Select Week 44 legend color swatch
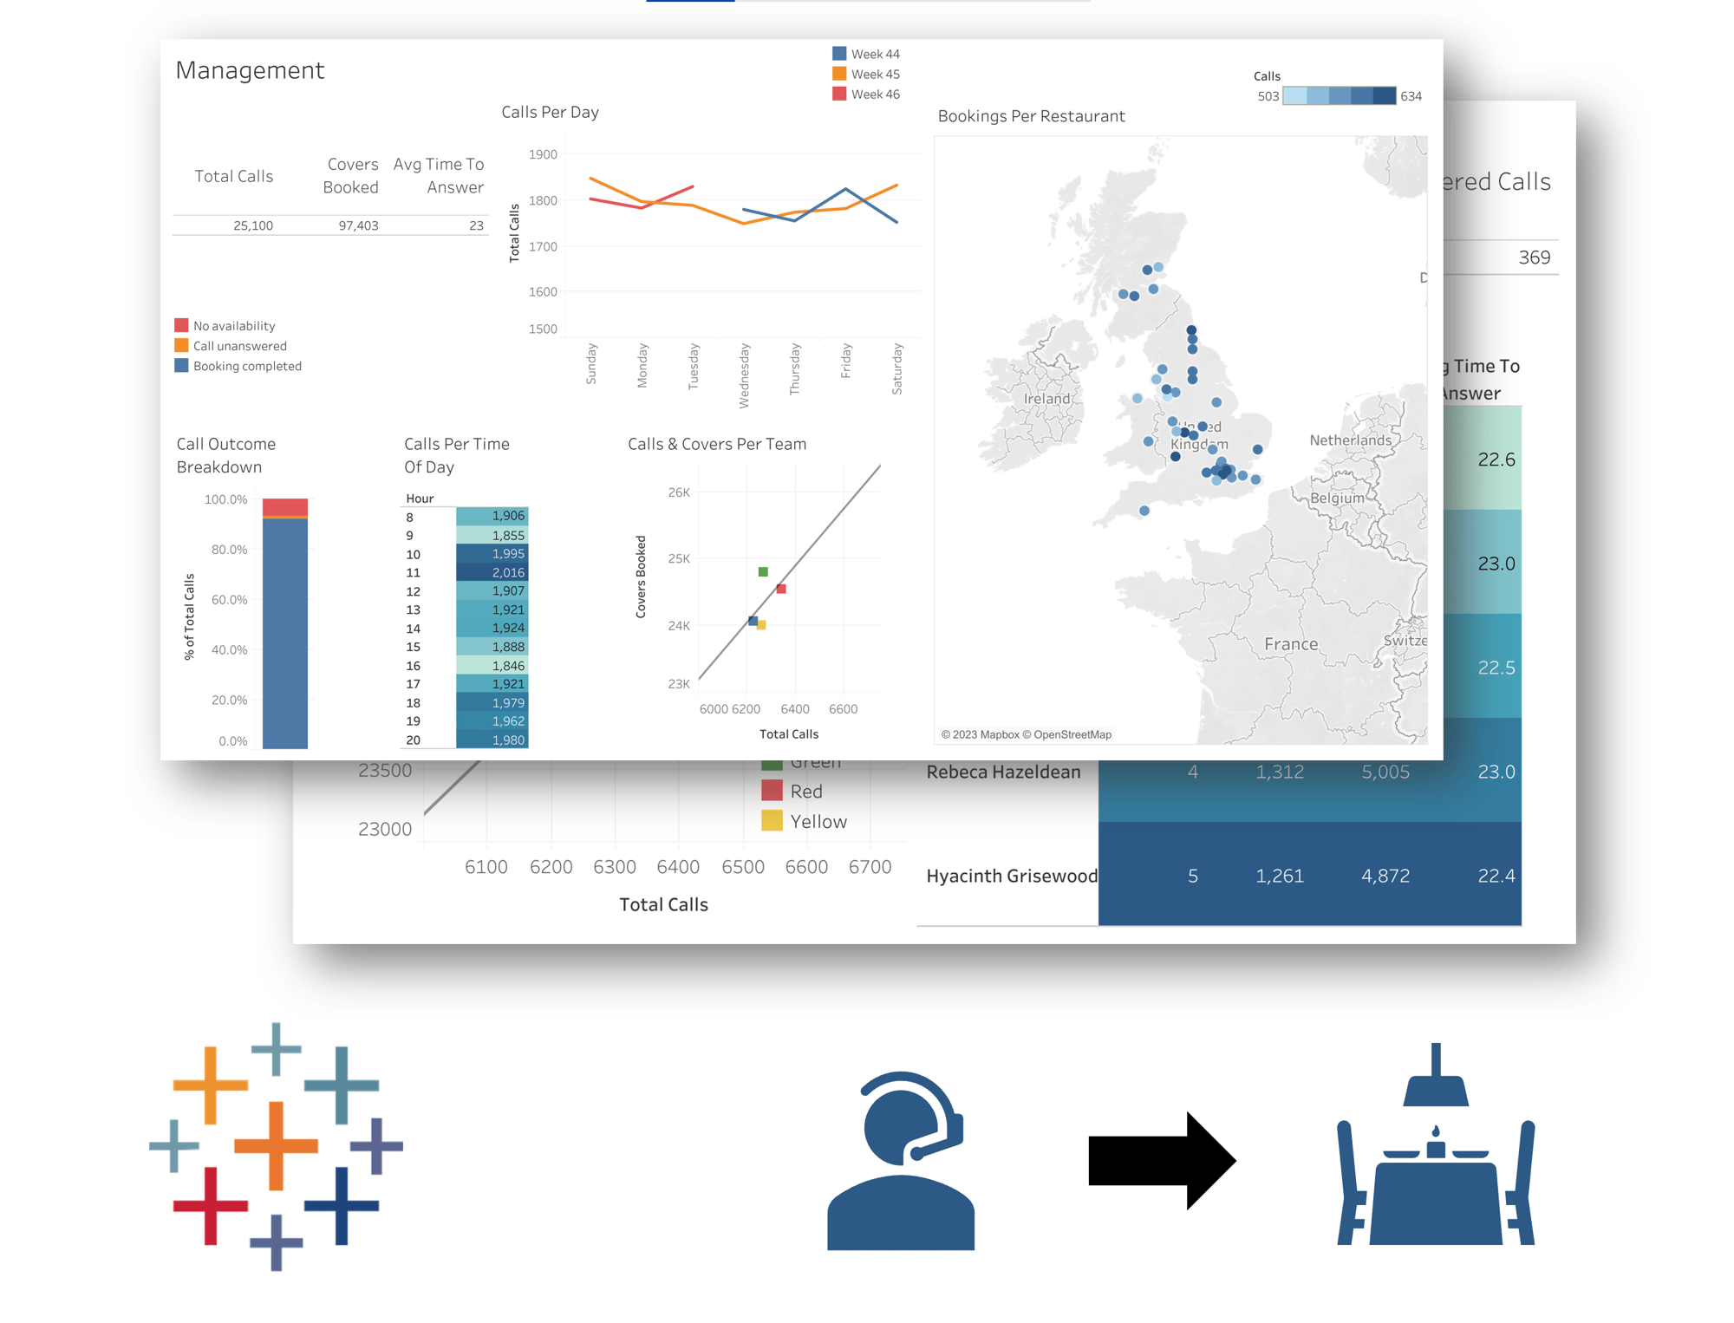Screen dimensions: 1734x1323 [839, 54]
